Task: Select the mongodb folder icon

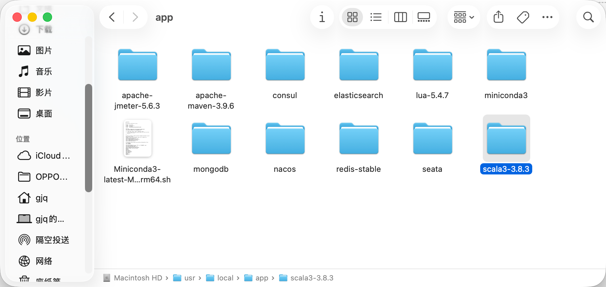Action: [x=211, y=138]
